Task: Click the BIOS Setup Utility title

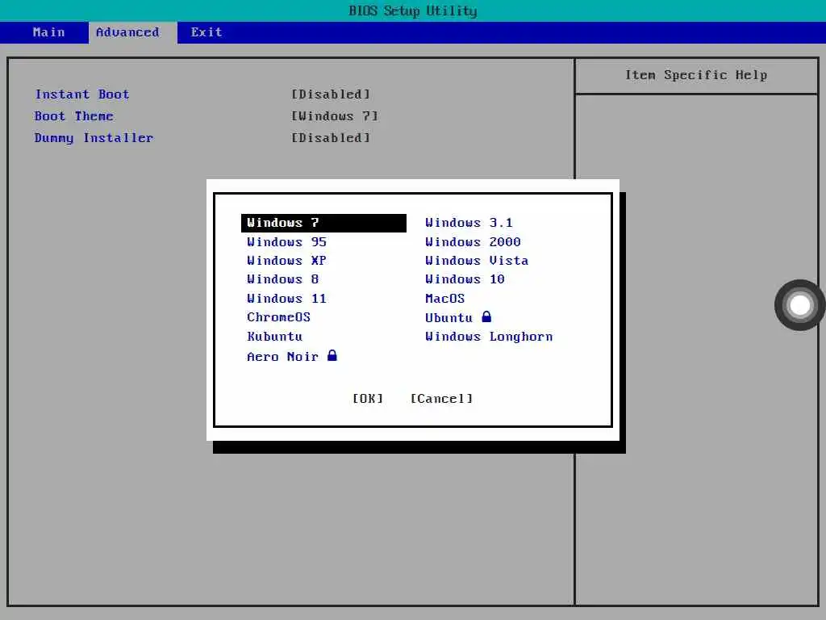Action: click(413, 10)
